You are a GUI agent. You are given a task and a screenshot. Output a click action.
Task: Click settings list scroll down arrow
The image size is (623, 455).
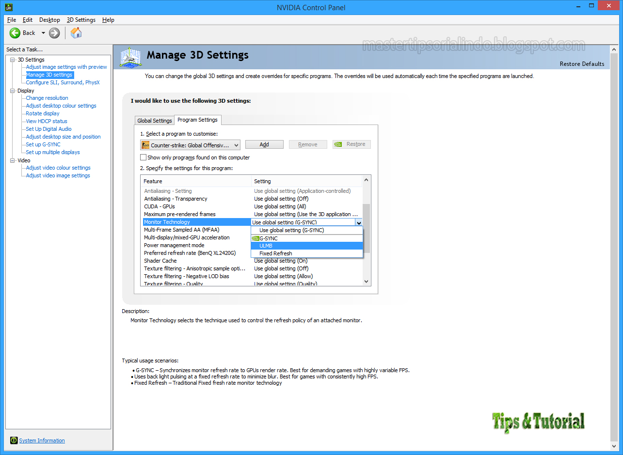(366, 281)
